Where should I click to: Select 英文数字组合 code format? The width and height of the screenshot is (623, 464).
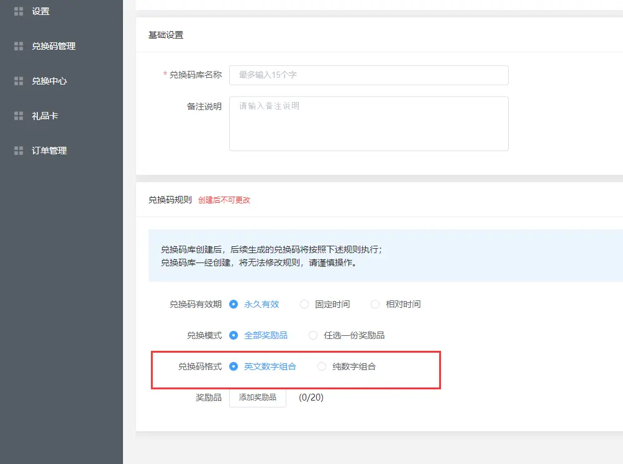tap(234, 366)
